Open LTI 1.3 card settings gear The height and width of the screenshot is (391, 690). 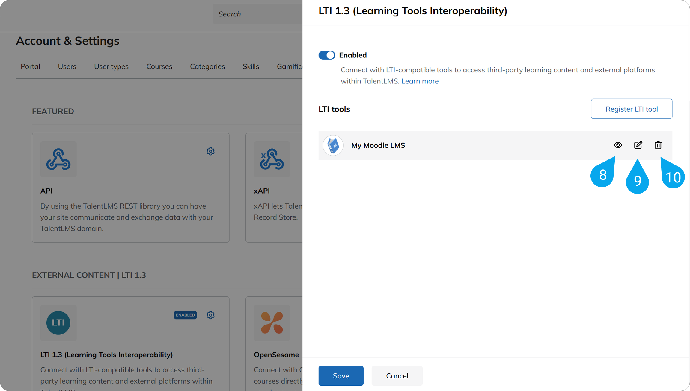point(210,315)
